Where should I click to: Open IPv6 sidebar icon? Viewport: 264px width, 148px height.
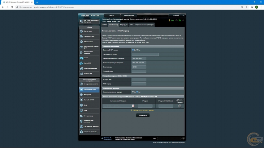coord(81,105)
